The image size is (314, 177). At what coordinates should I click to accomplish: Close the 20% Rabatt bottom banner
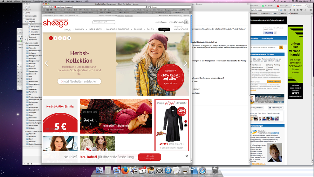click(x=187, y=156)
